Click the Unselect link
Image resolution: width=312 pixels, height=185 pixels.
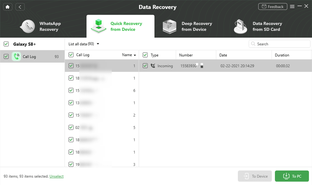click(x=57, y=176)
